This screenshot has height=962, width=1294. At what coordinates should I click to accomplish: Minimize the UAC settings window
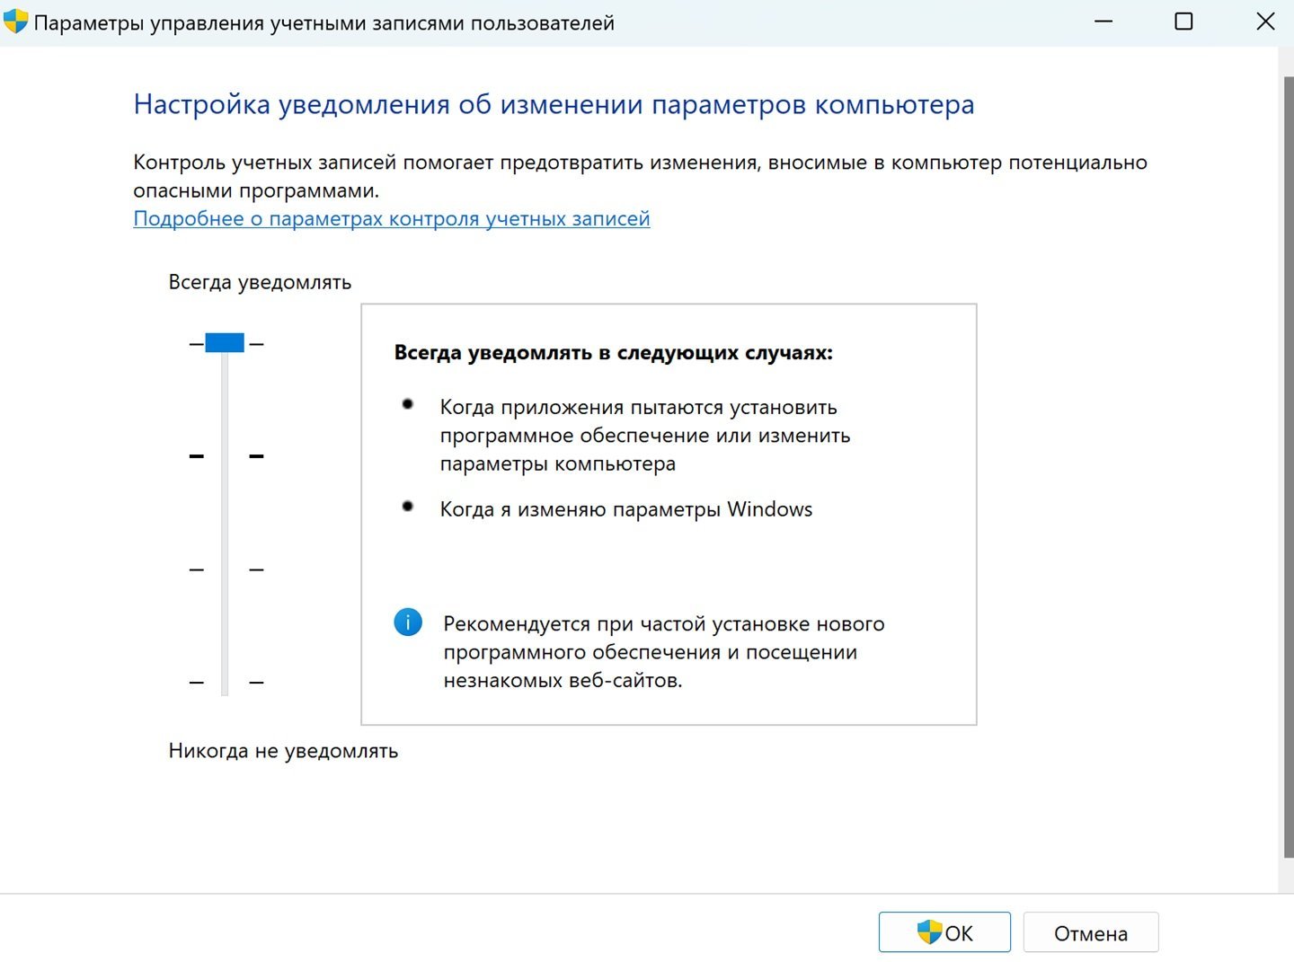tap(1103, 22)
